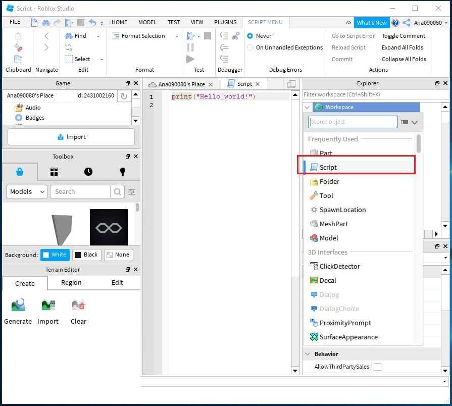Click the Toolbox search filter sliders icon
The height and width of the screenshot is (406, 452).
(132, 192)
